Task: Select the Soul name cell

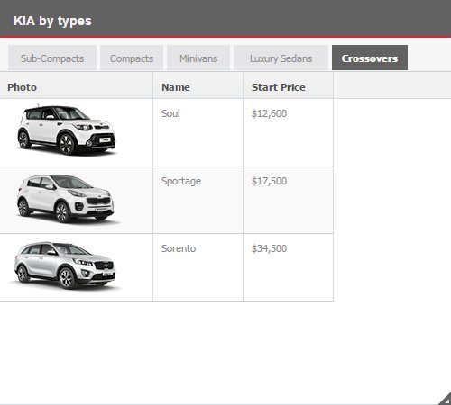Action: point(198,132)
